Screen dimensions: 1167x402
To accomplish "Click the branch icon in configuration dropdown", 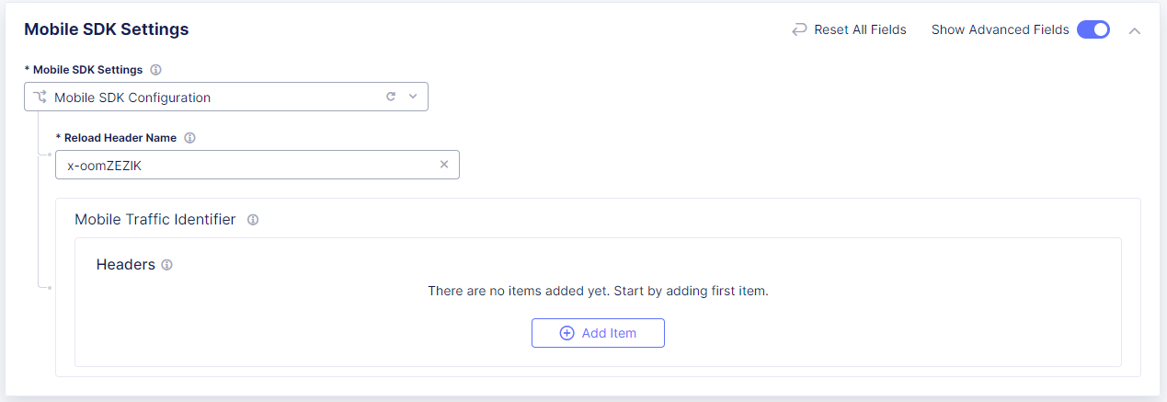I will tap(40, 98).
